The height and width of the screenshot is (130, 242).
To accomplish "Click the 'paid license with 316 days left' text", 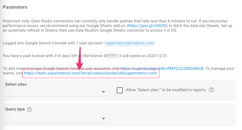I will (x=50, y=56).
